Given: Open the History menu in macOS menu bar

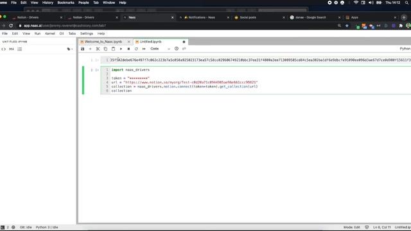Looking at the screenshot, I should pyautogui.click(x=48, y=3).
